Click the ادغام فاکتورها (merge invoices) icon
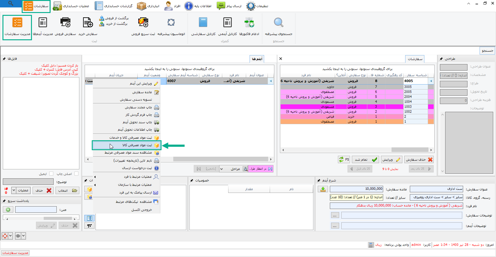 click(x=249, y=23)
